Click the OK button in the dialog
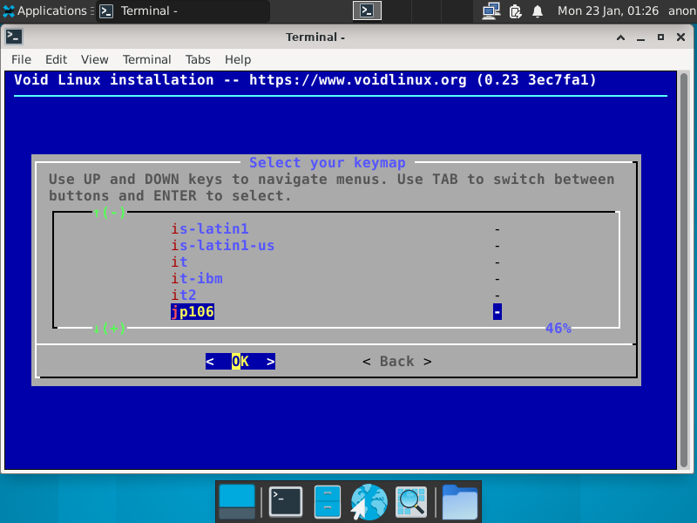697x523 pixels. click(x=240, y=361)
